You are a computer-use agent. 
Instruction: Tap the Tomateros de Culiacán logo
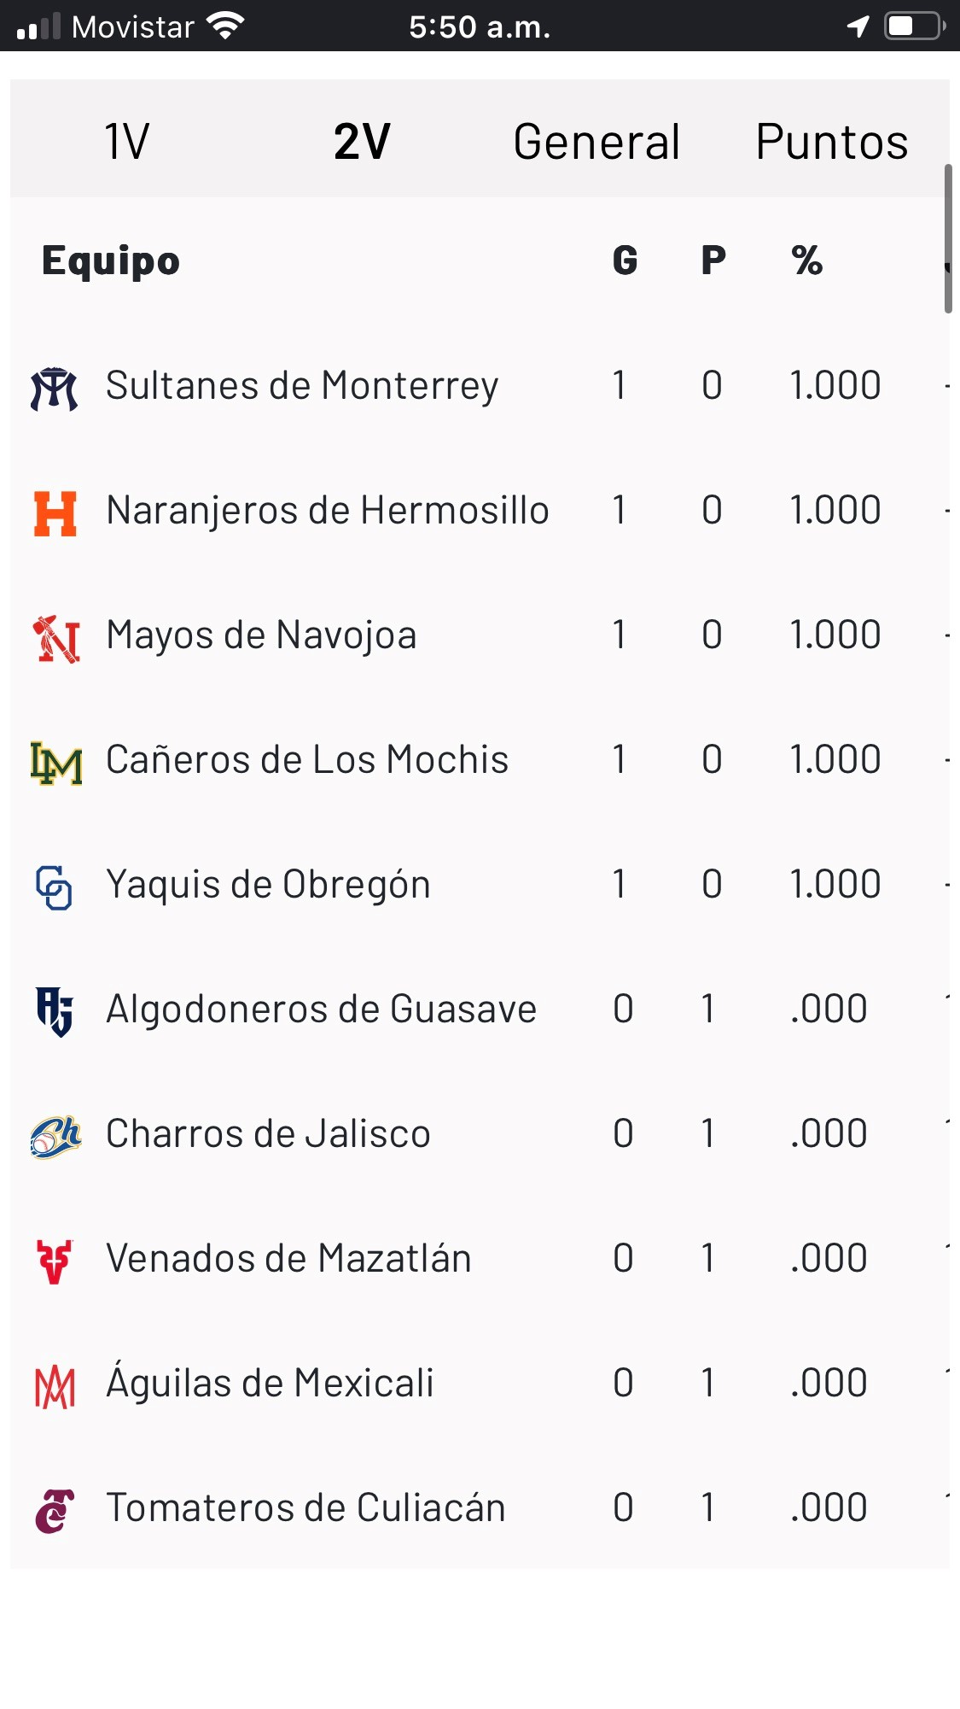pos(55,1511)
